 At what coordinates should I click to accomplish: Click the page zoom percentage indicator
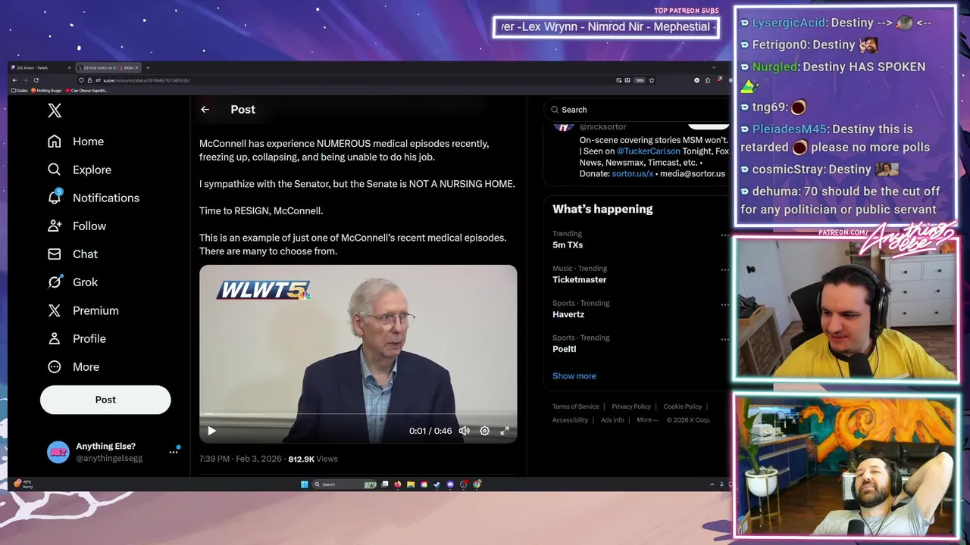(x=640, y=80)
